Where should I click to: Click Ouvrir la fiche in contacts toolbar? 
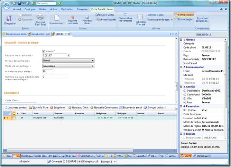(39, 107)
